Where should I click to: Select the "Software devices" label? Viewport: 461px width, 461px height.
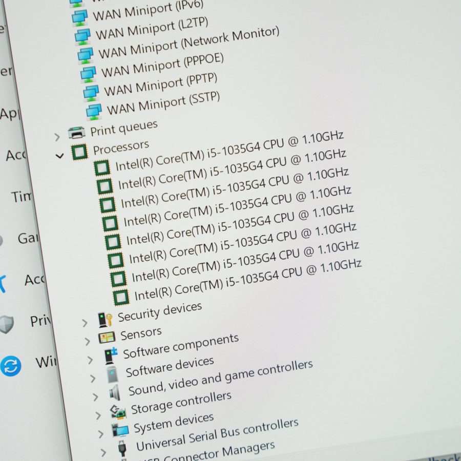[x=170, y=367]
